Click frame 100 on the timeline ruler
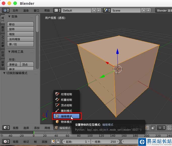The image size is (172, 146). [x=90, y=136]
